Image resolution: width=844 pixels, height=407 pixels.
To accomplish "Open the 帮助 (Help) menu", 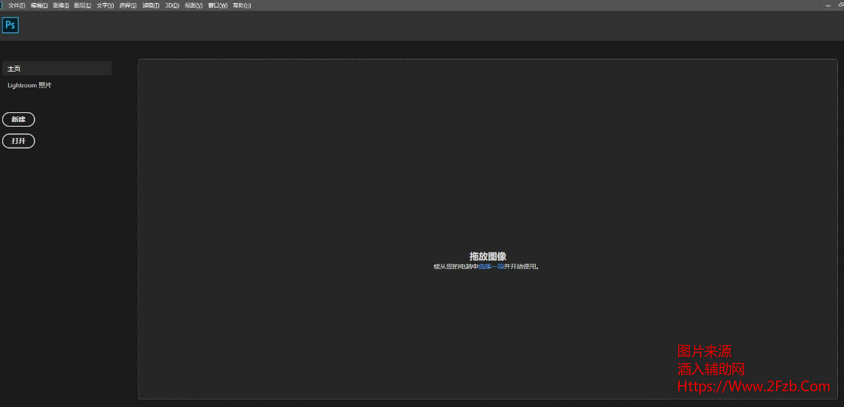I will 242,5.
